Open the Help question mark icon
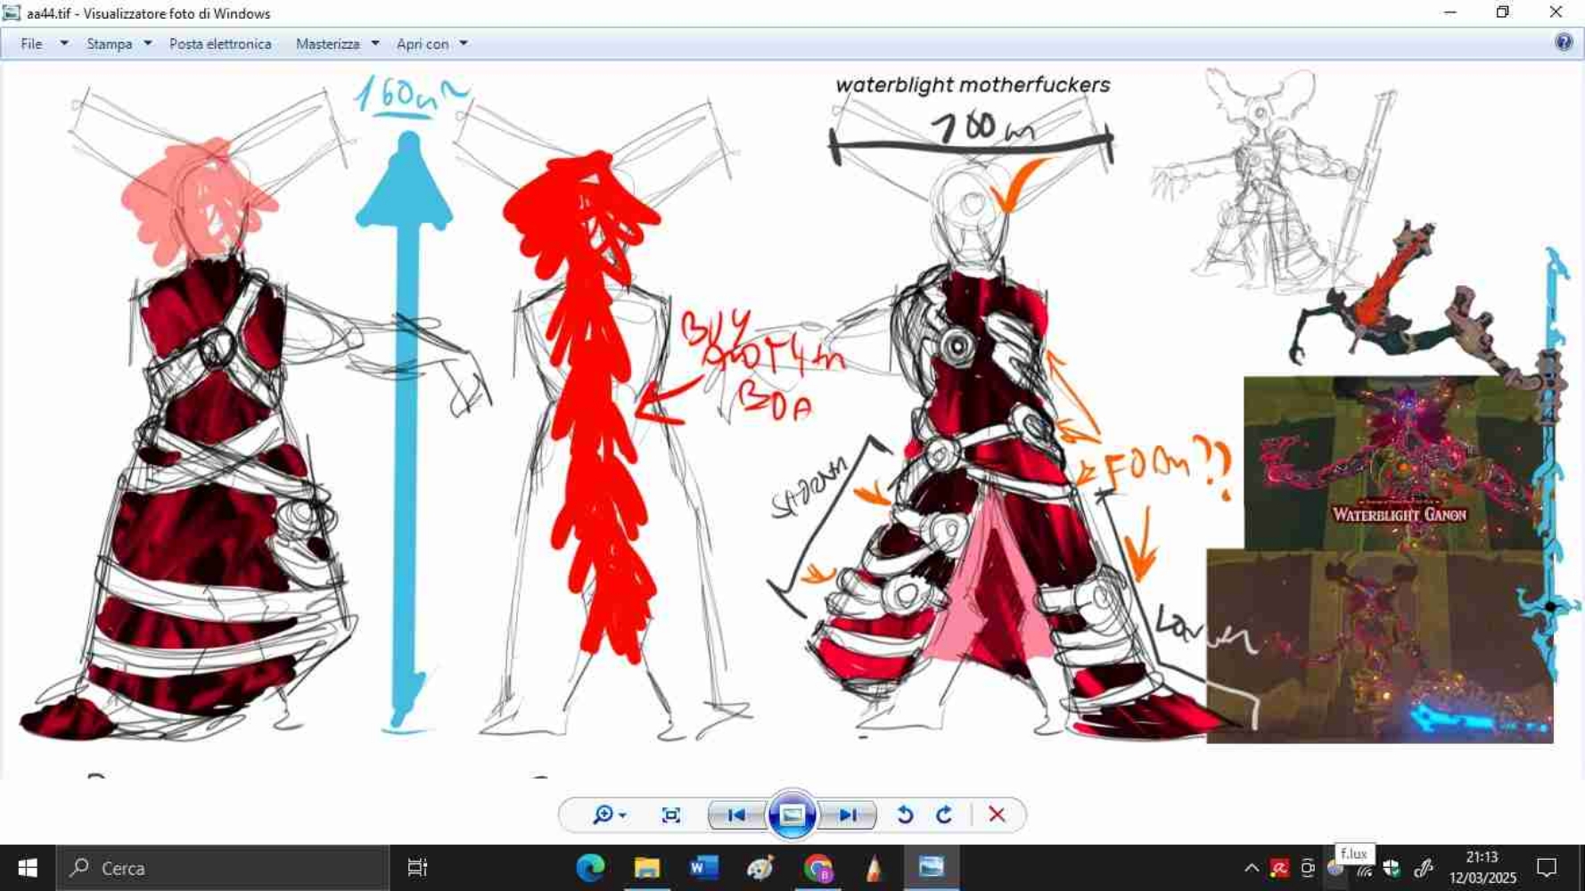 click(1564, 43)
